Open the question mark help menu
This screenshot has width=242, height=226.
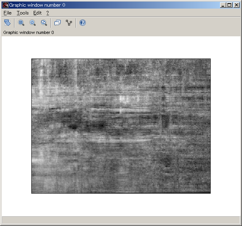click(47, 13)
